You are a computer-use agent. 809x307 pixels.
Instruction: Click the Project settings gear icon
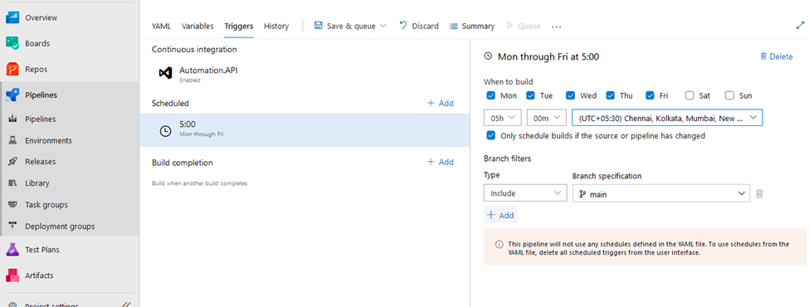coord(12,305)
